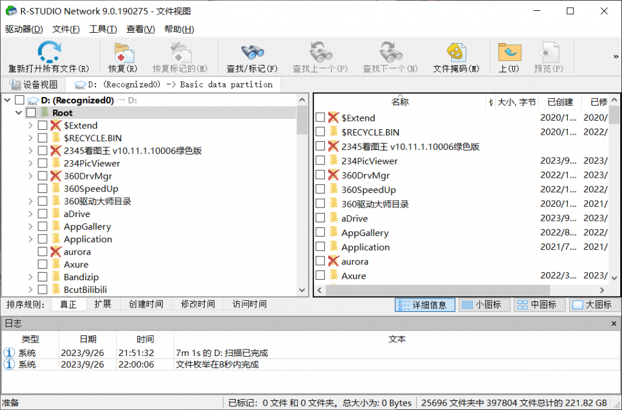Viewport: 622px width, 410px height.
Task: Sort files by 创建时间
Action: [146, 304]
